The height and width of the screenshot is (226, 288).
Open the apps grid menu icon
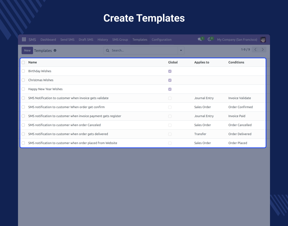(x=24, y=40)
